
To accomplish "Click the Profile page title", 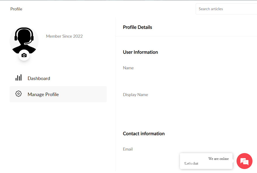I will [x=16, y=9].
